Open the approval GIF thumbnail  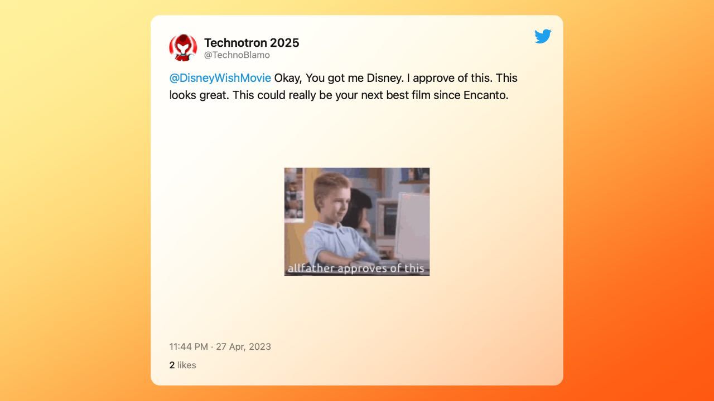[357, 222]
